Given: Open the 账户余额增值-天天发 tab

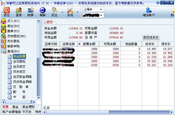Looking at the screenshot, I should coord(17,112).
